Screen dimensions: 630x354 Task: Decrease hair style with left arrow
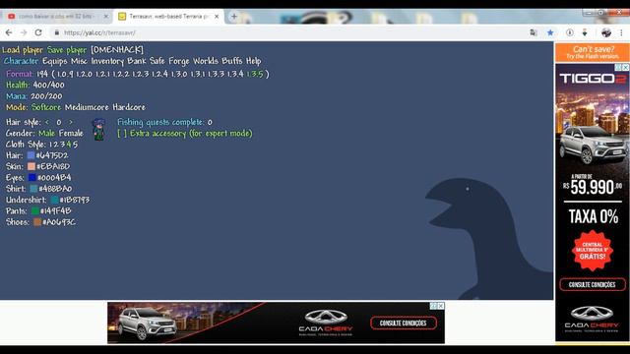(x=47, y=122)
